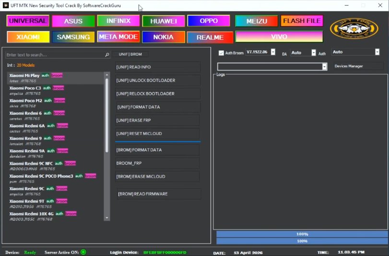
Task: Click the model list scrollbar thumb
Action: tap(107, 115)
